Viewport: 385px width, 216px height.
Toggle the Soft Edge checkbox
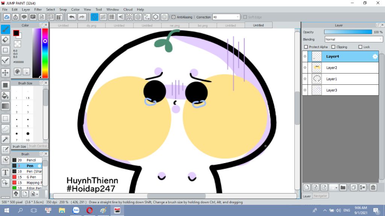[x=245, y=17]
